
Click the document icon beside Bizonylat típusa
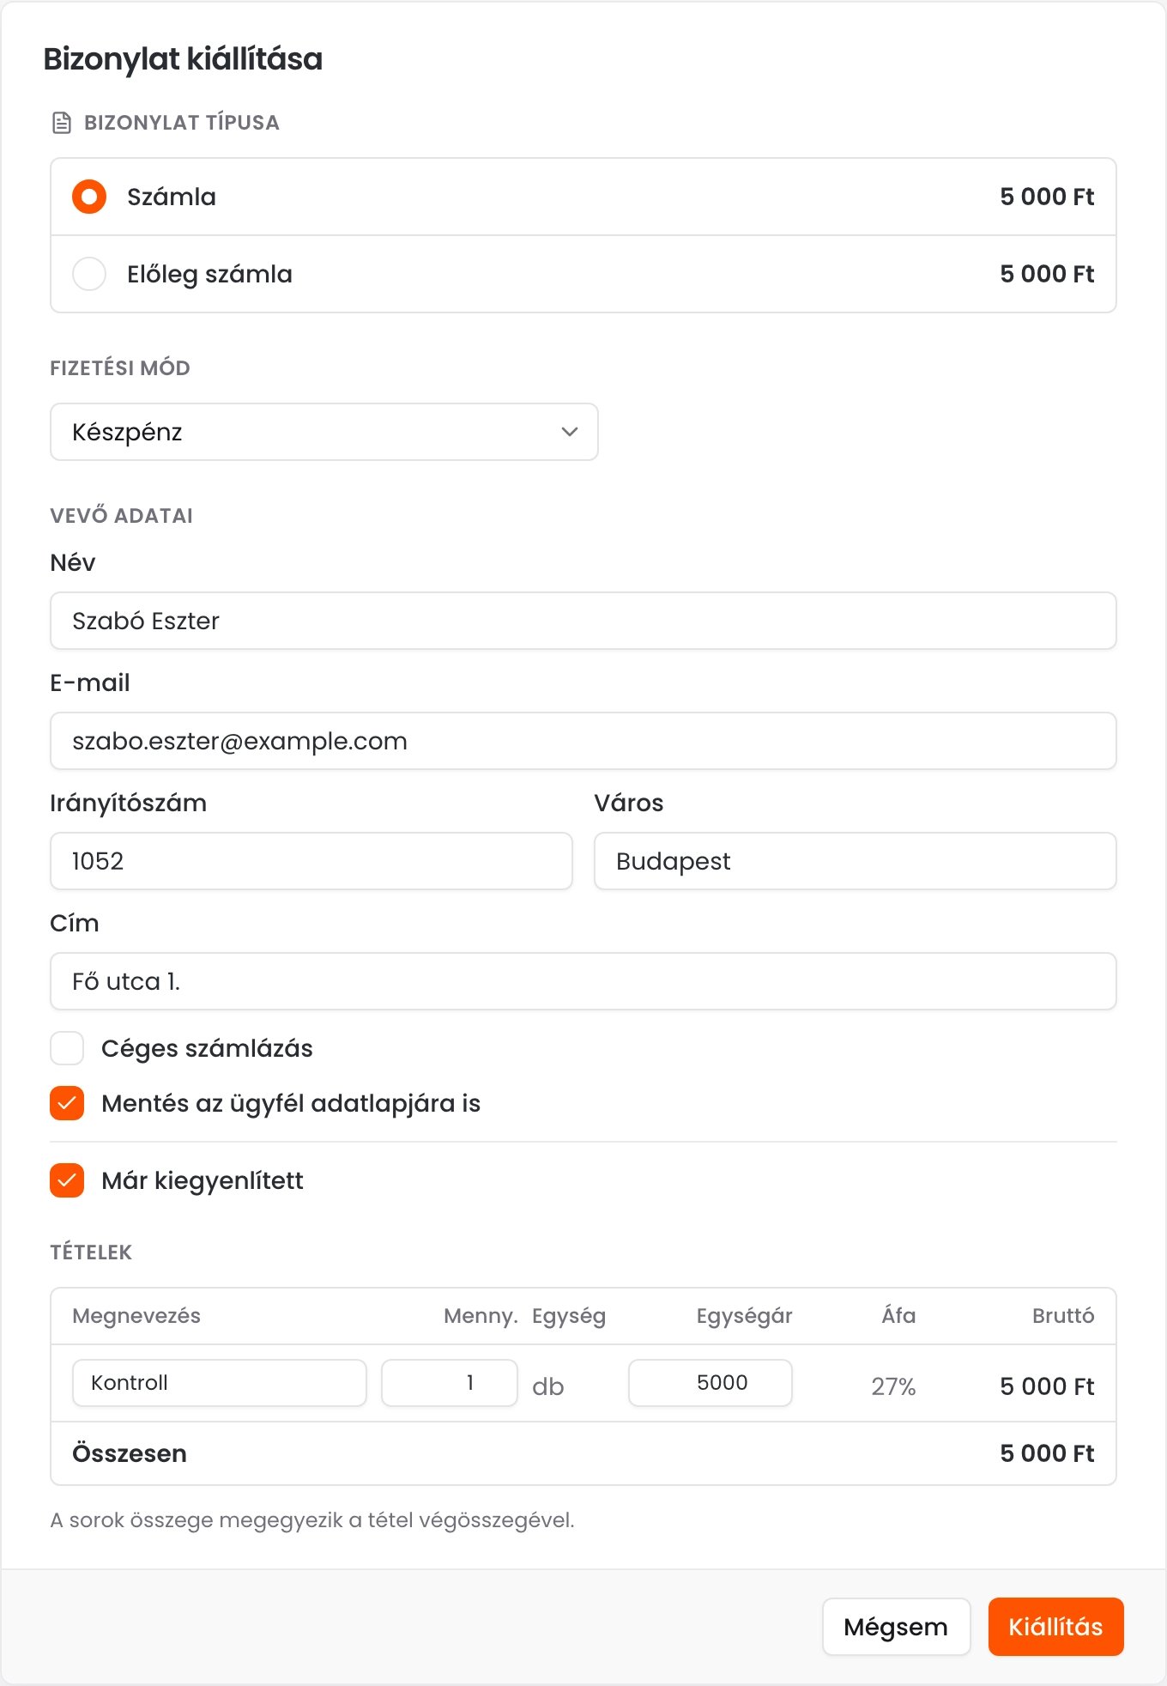tap(62, 123)
